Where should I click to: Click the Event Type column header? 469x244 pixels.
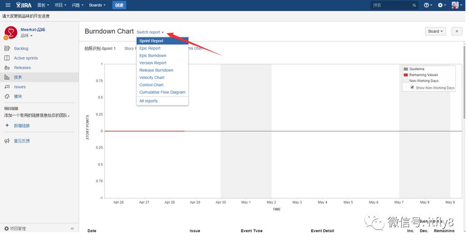click(x=252, y=230)
